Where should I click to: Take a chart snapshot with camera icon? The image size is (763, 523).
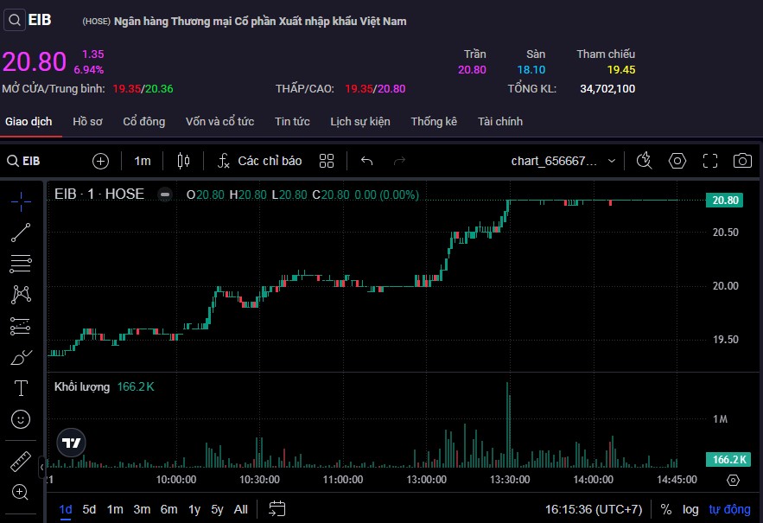[x=741, y=161]
